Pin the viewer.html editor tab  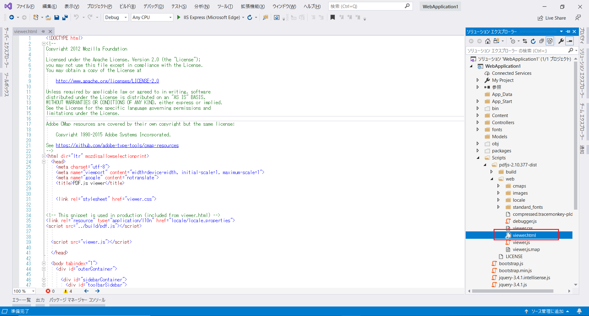coord(43,31)
